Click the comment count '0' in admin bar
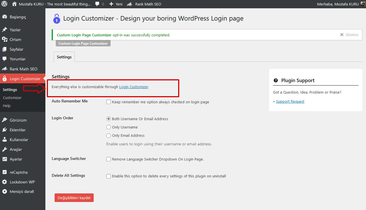366x210 pixels. (103, 4)
